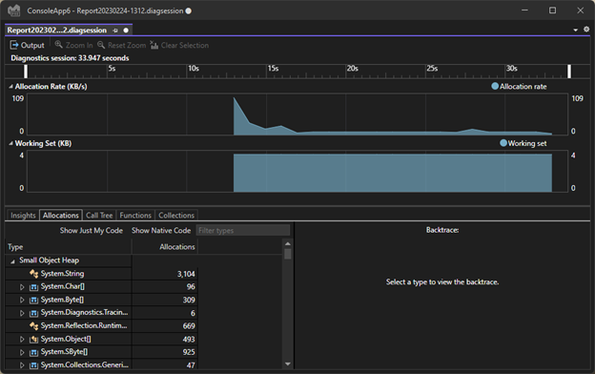595x374 pixels.
Task: Click the System.Reflection.Runtim... type icon
Action: tap(33, 325)
